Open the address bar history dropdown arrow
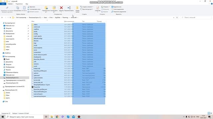213x119 pixels. tap(174, 18)
